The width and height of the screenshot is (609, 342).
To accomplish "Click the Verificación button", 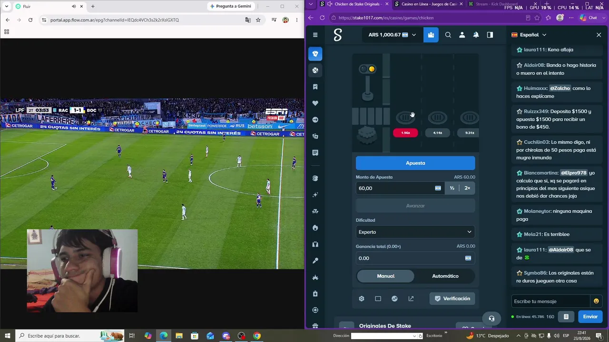I will tap(452, 299).
